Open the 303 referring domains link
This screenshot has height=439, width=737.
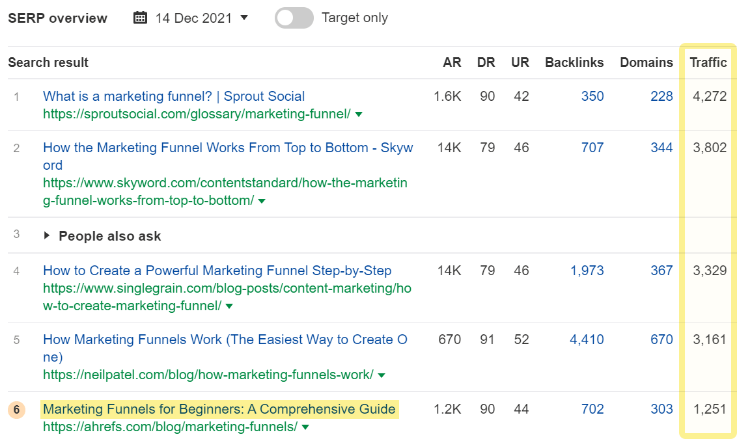661,409
